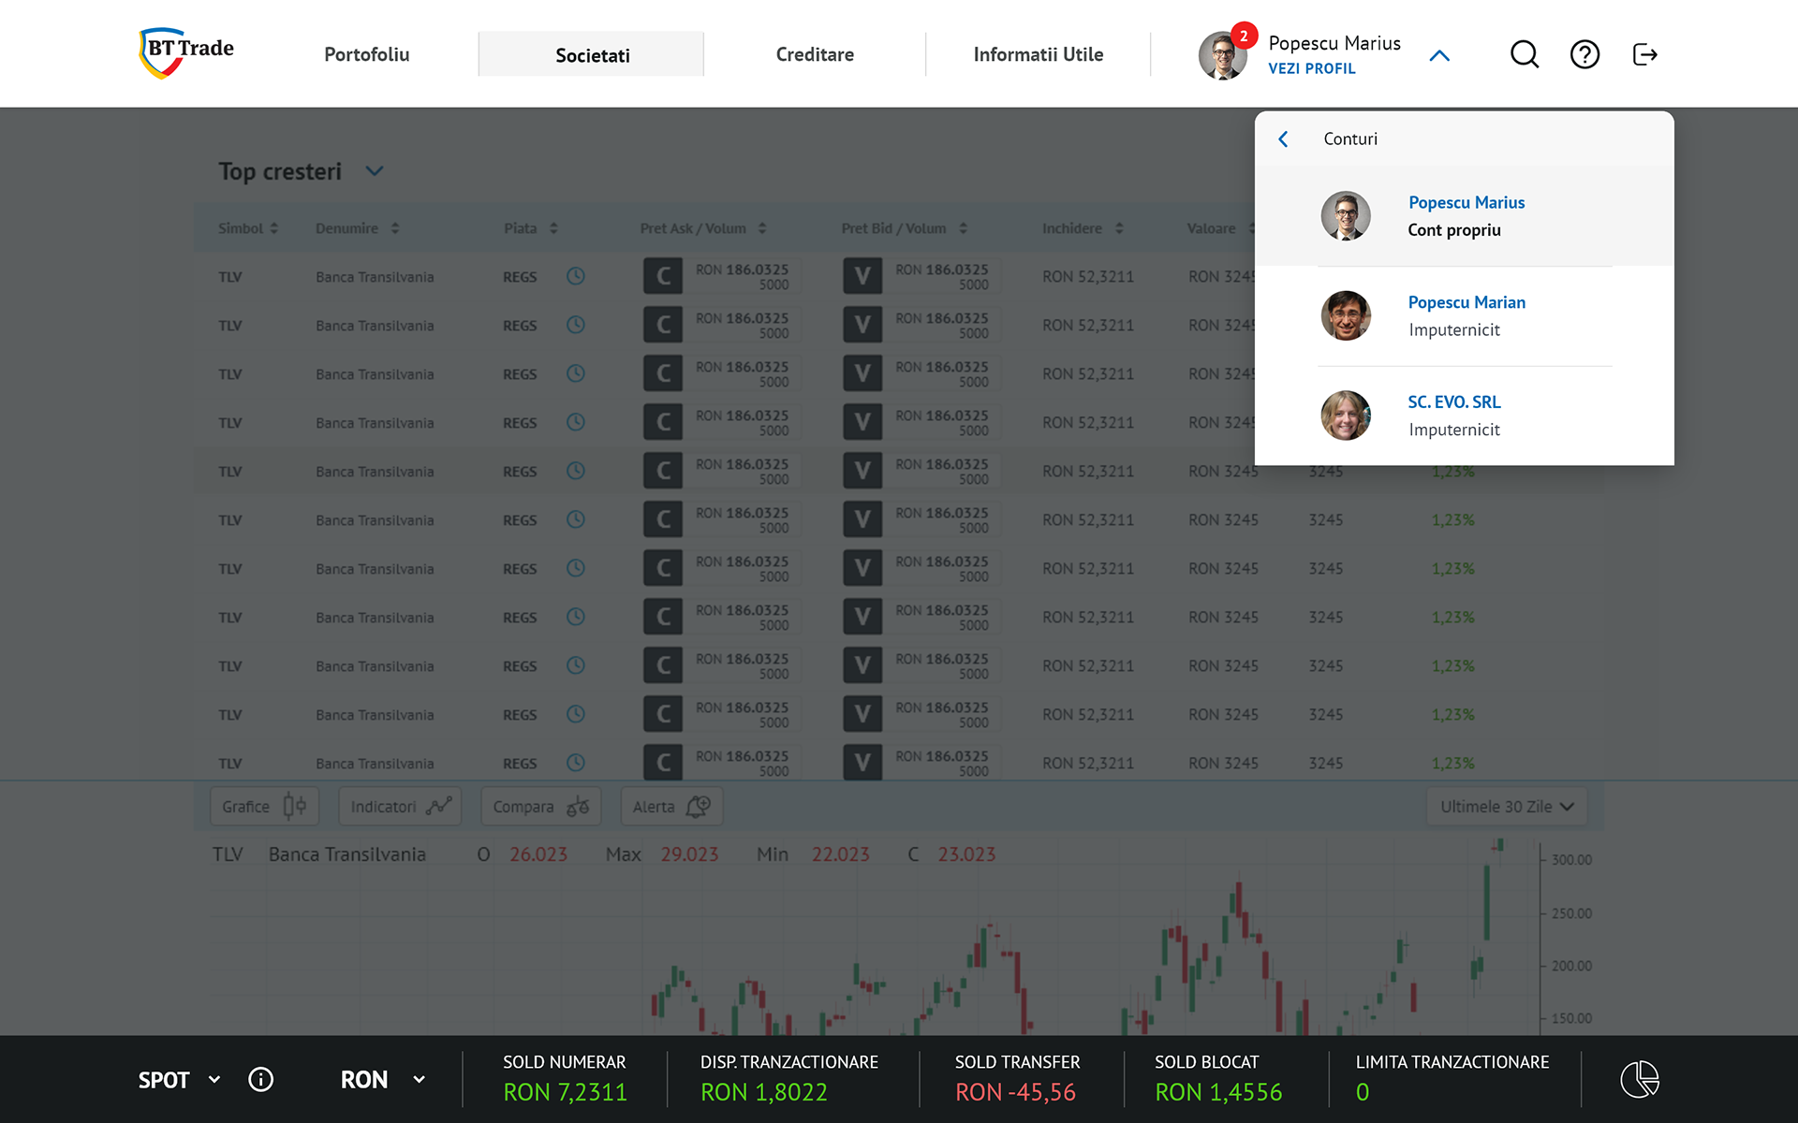Click the 300.00 price axis label

click(x=1571, y=859)
